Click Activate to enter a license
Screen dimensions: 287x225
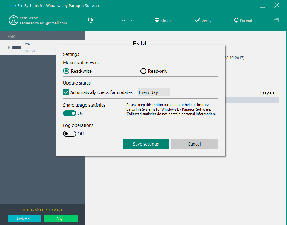coord(24,219)
